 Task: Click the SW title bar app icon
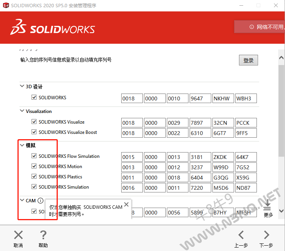(6, 5)
